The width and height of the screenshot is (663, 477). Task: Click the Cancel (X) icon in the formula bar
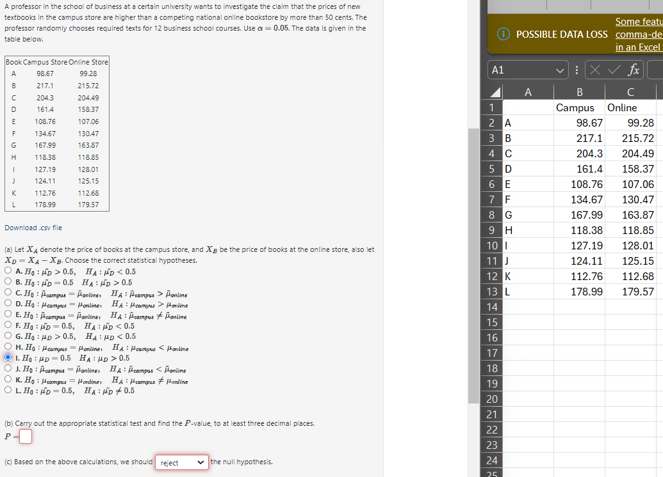coord(594,70)
